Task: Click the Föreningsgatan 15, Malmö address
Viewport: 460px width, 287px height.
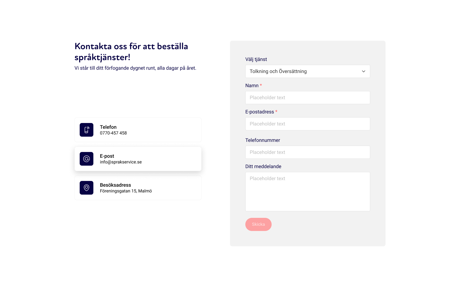Action: (x=126, y=191)
